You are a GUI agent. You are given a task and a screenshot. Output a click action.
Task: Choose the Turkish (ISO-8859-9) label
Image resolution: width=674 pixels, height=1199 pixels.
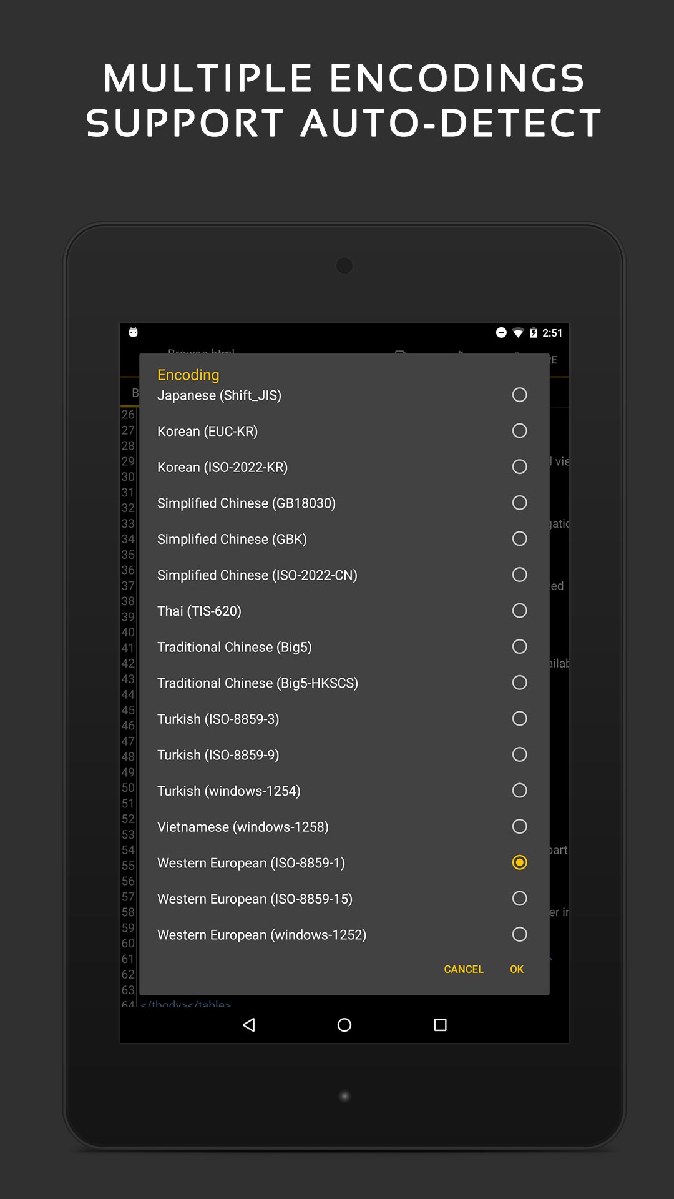click(218, 755)
